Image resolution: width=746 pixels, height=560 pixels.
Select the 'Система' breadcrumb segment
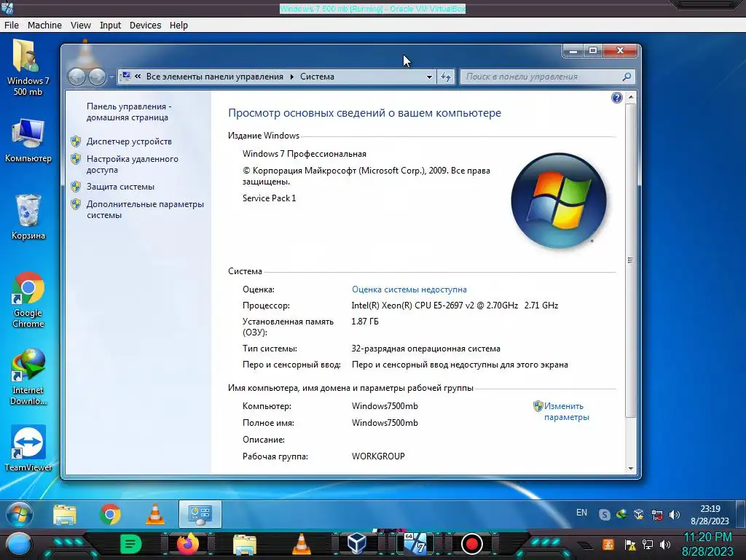317,77
